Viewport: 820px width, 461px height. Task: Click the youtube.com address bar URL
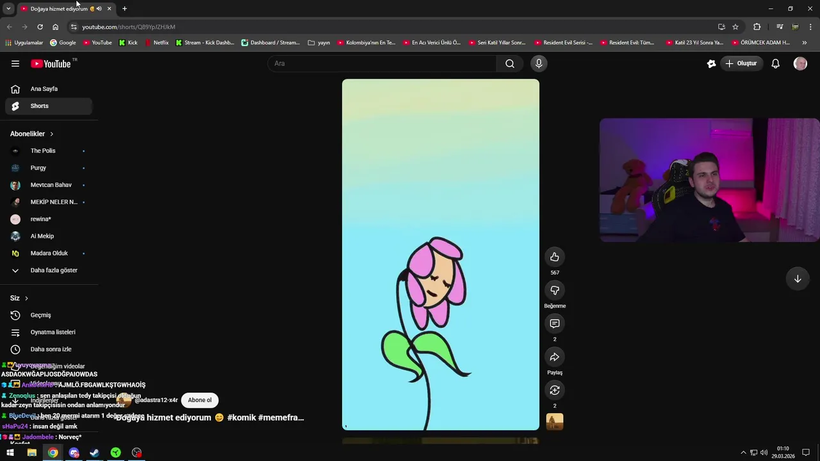[x=129, y=27]
